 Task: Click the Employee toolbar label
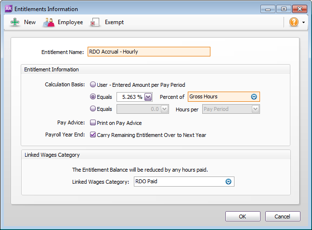click(70, 22)
